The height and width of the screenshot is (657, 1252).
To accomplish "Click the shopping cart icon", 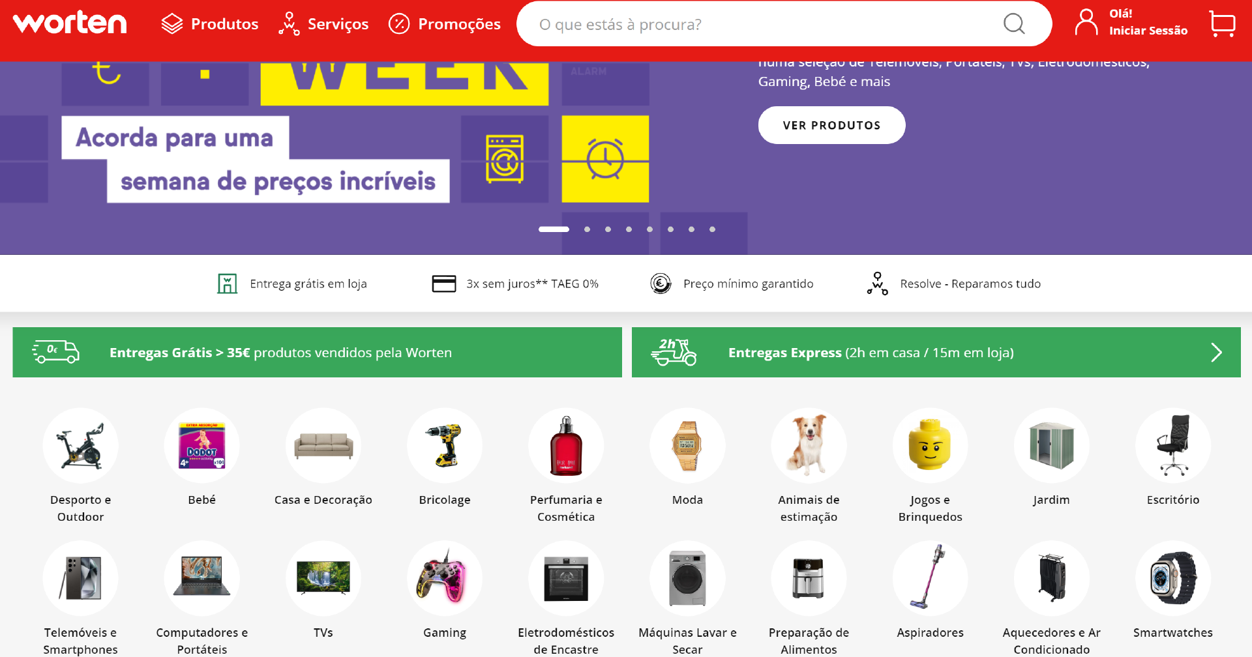I will (x=1222, y=23).
